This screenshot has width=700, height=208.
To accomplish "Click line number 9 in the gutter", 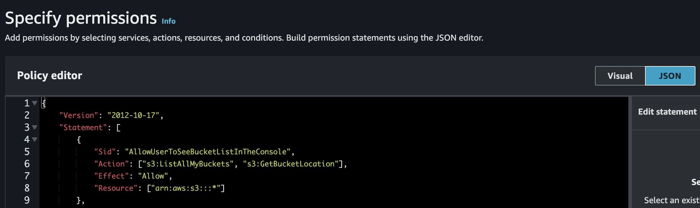I will [27, 200].
